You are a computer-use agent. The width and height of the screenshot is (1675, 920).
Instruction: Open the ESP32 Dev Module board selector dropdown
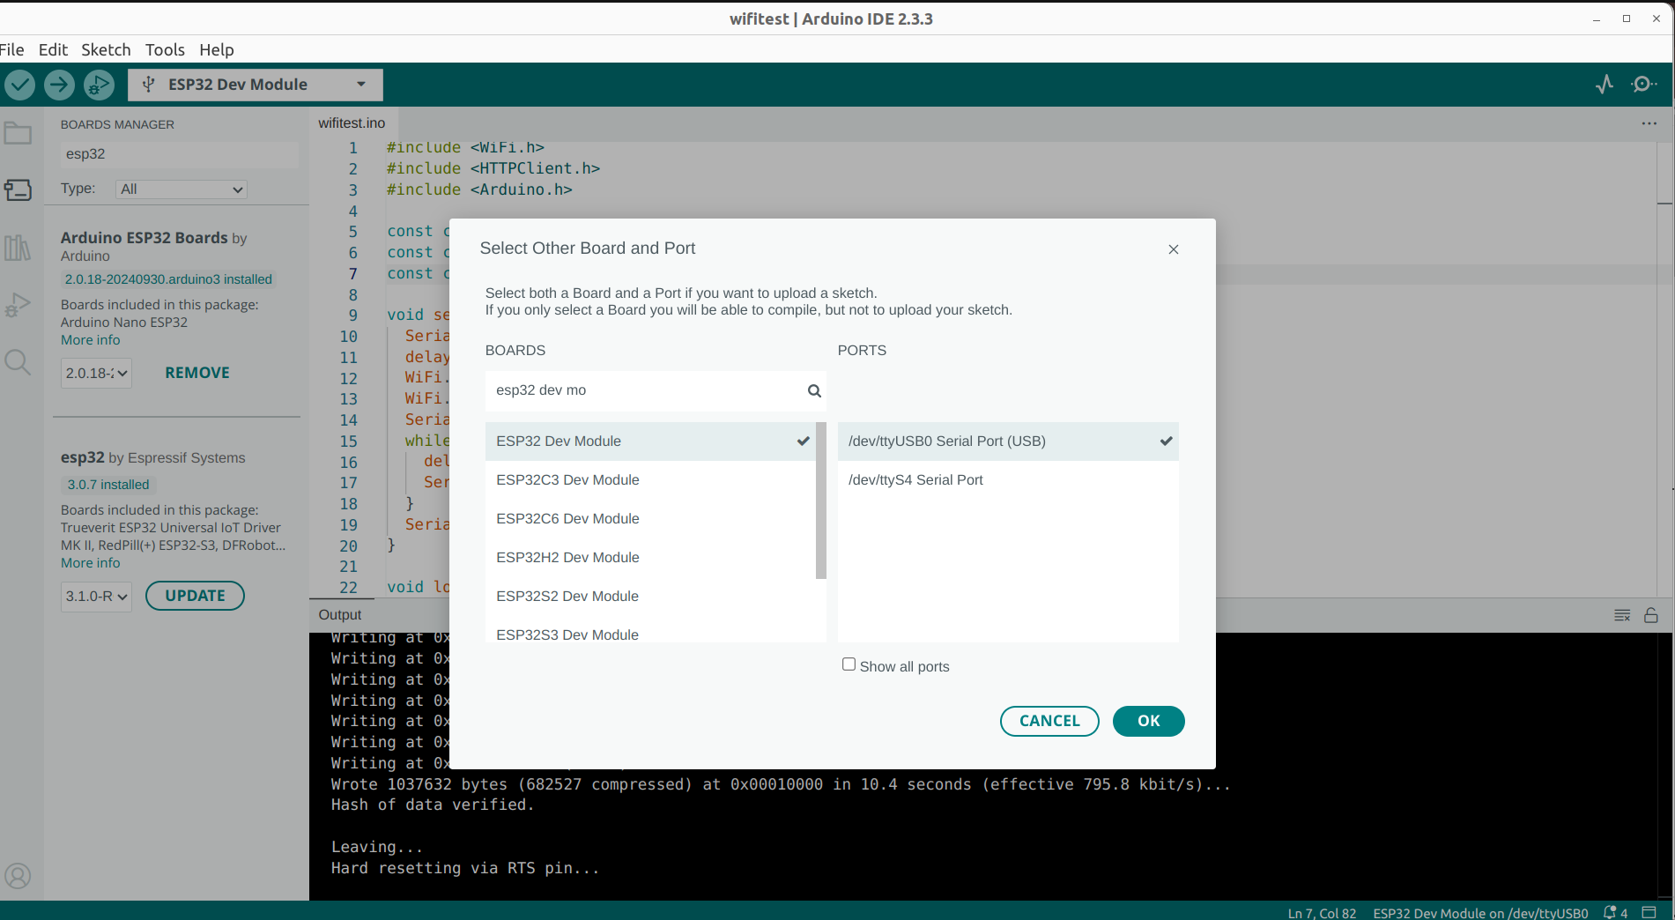(x=256, y=85)
